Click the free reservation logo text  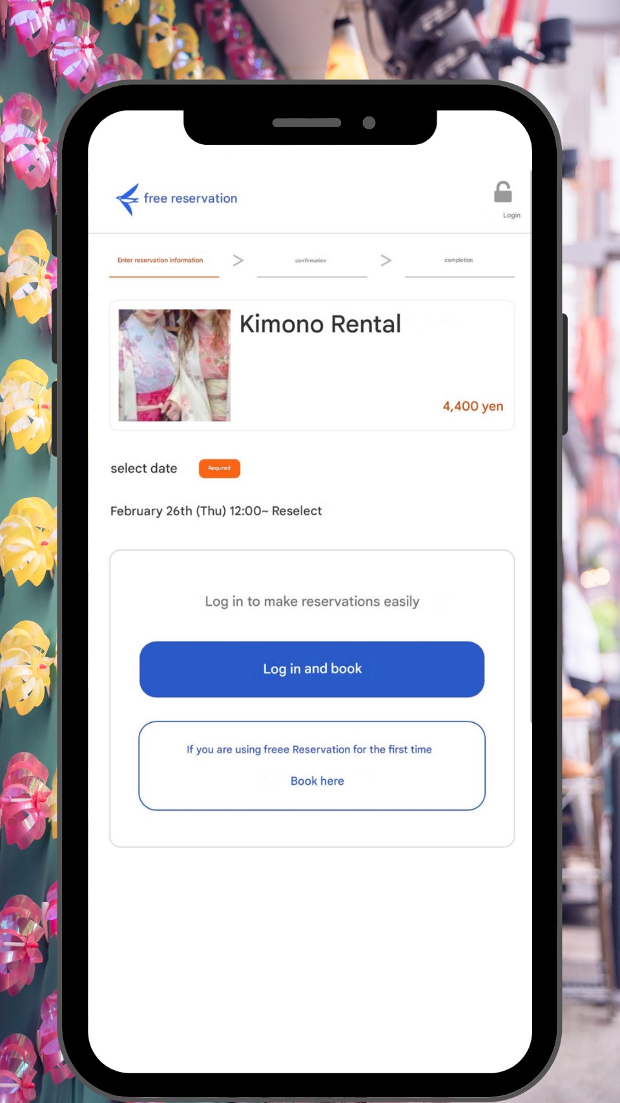(191, 198)
